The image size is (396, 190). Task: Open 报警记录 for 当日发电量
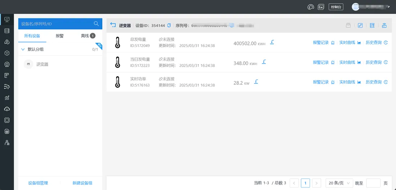click(x=324, y=62)
